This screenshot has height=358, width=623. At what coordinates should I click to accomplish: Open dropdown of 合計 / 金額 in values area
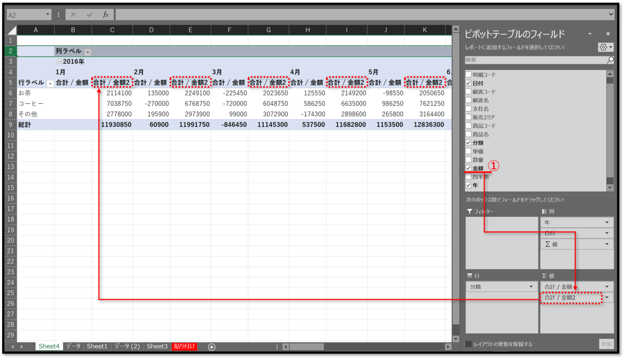click(x=606, y=286)
